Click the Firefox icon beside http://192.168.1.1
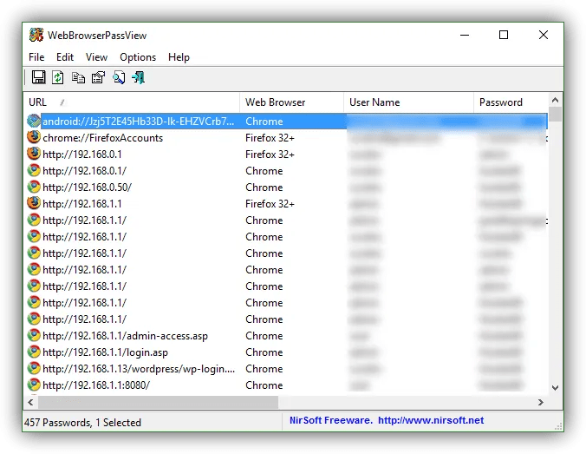Viewport: 586px width, 454px height. [x=34, y=203]
